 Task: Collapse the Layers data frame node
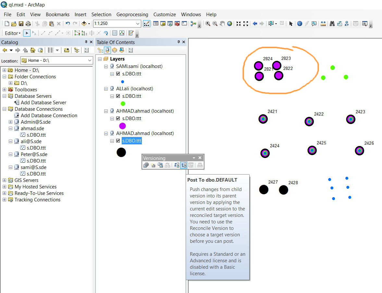pyautogui.click(x=100, y=59)
